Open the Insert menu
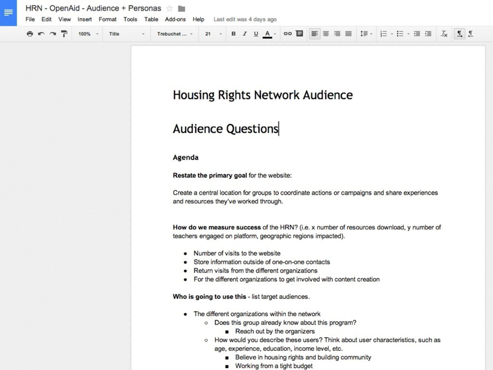 coord(85,19)
